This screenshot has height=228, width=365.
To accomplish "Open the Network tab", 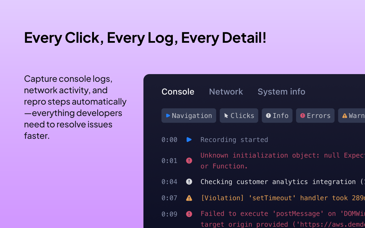I will 226,91.
